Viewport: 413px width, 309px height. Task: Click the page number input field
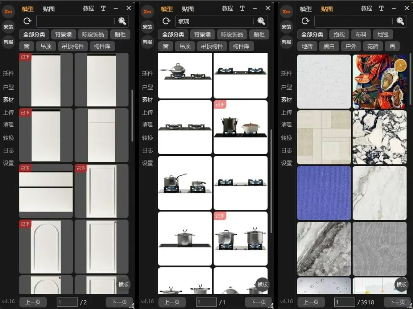click(x=67, y=302)
